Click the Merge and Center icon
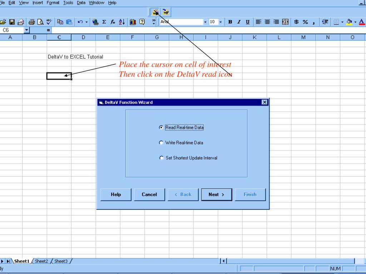The height and width of the screenshot is (274, 366). coord(285,22)
